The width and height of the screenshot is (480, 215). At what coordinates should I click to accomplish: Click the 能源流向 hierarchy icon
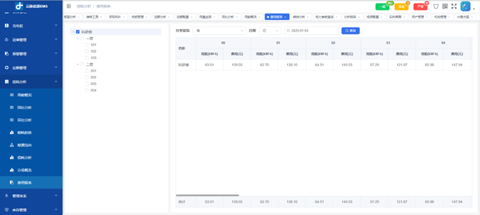coord(12,145)
